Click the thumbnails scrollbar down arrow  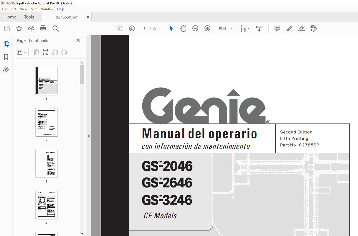(x=82, y=234)
